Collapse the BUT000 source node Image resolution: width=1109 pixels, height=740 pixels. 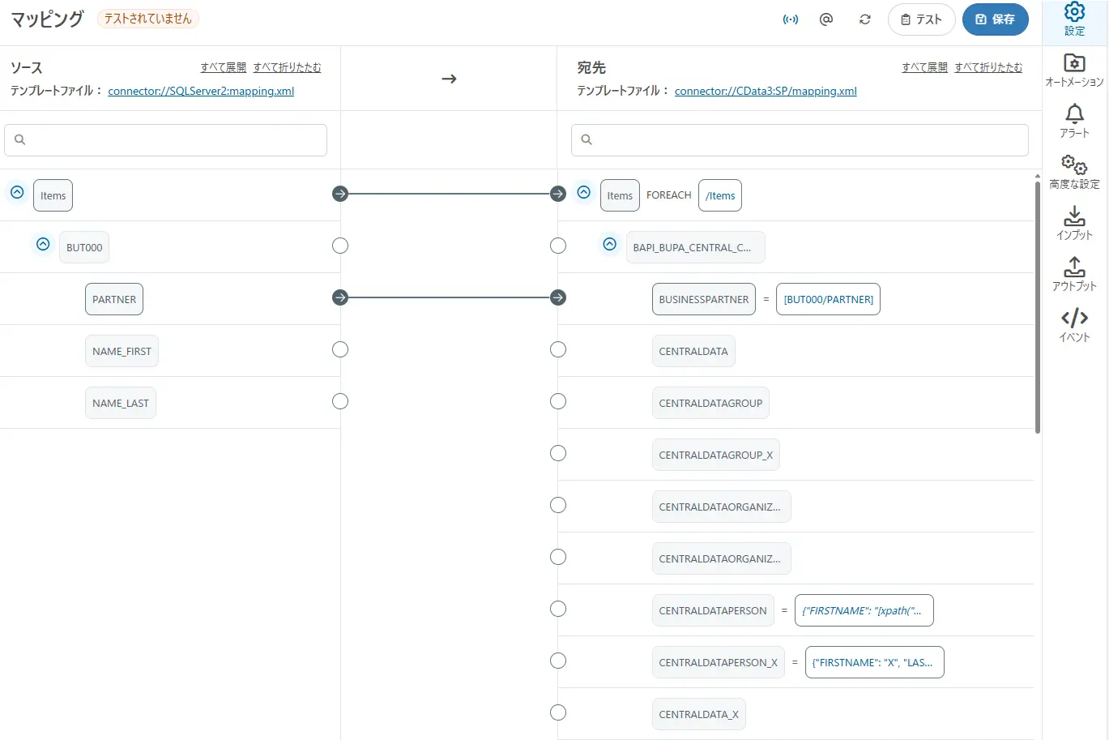coord(43,244)
